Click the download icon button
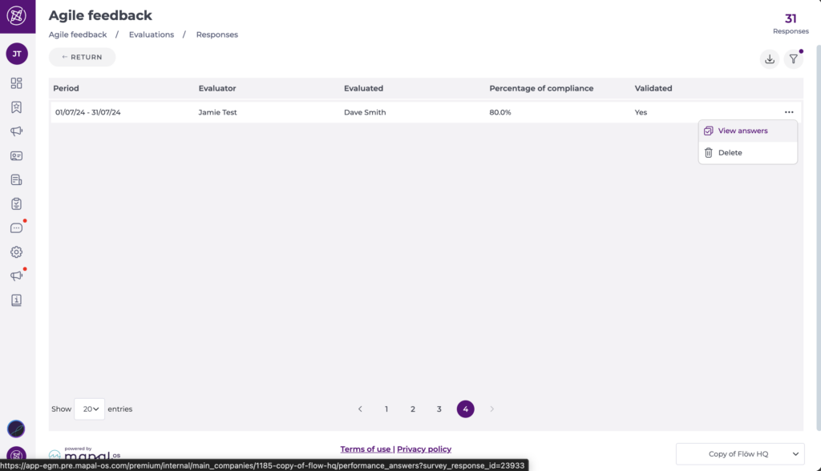The width and height of the screenshot is (821, 471). 770,58
